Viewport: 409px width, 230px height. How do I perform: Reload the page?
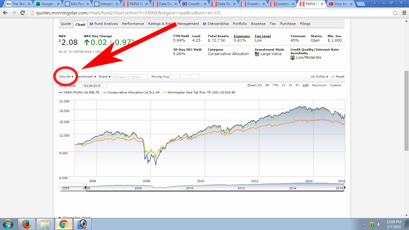22,13
